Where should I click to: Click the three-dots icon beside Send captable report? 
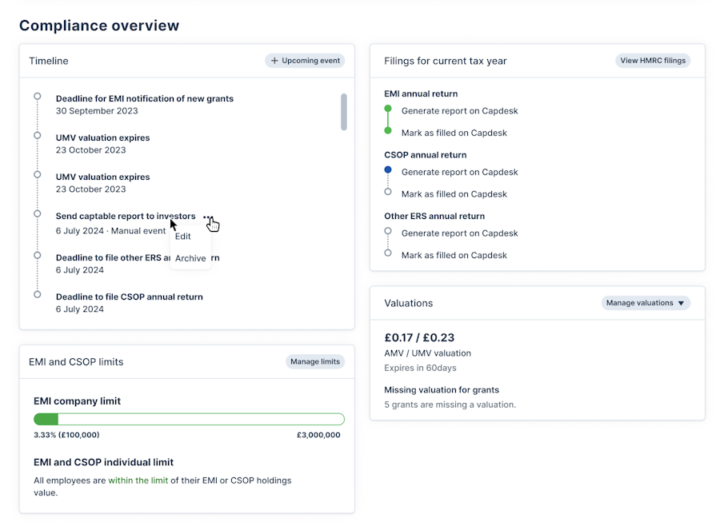pyautogui.click(x=208, y=217)
